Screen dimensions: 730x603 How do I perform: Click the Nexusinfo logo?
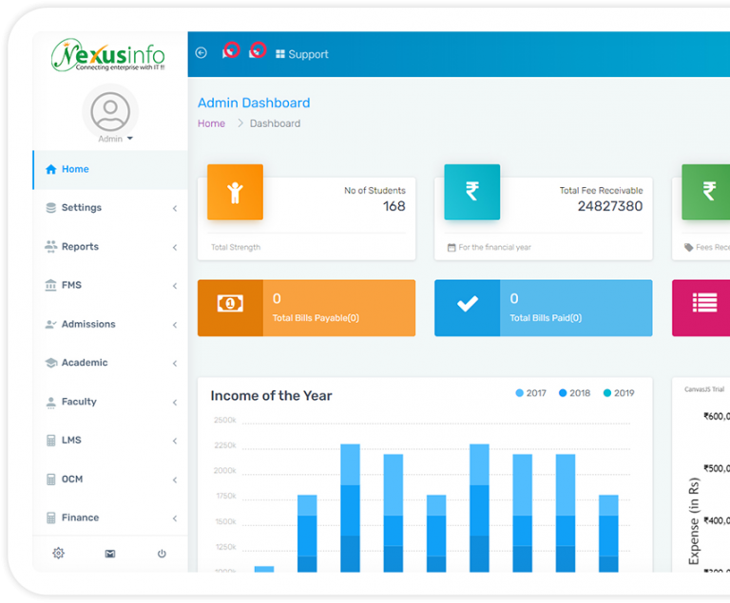(x=108, y=55)
